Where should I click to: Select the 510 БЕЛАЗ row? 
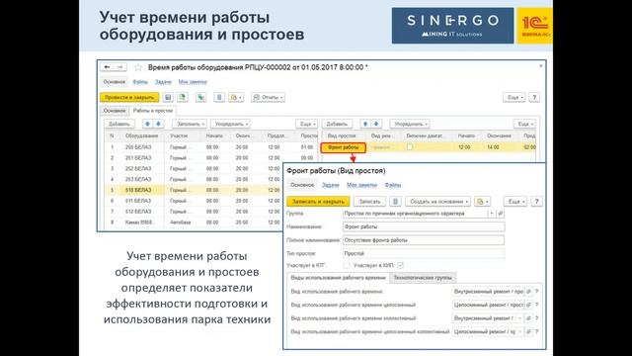coord(194,190)
